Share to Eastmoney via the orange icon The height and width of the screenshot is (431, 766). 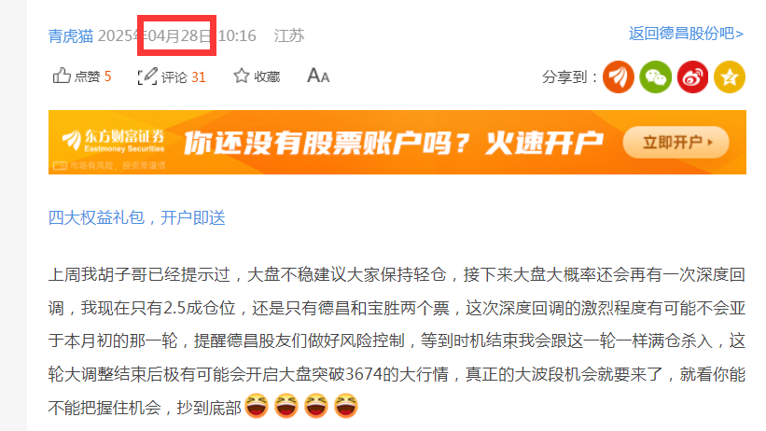(x=618, y=77)
